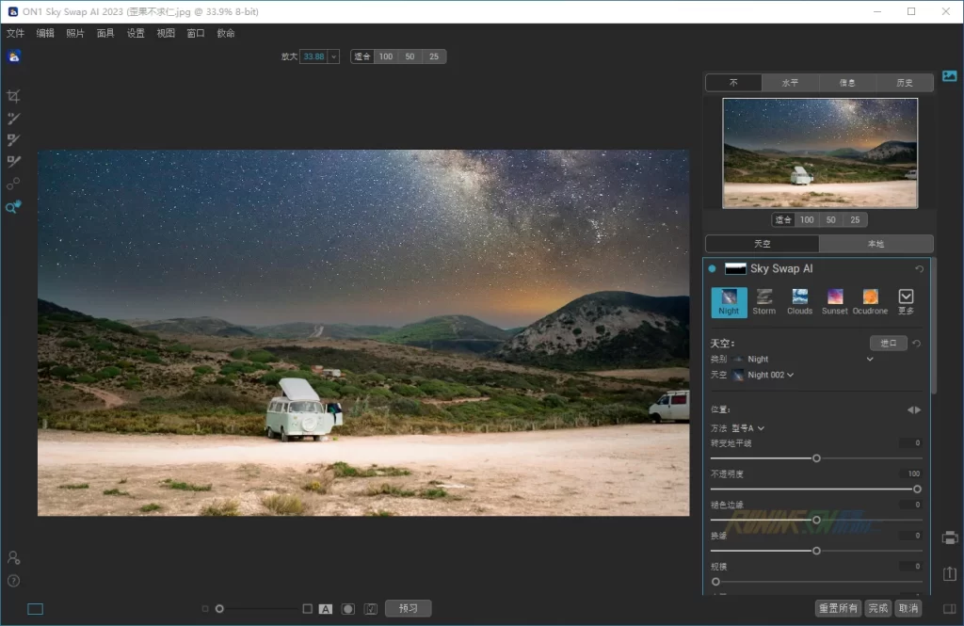Select the zoom magnifier tool
This screenshot has width=964, height=626.
coord(13,207)
